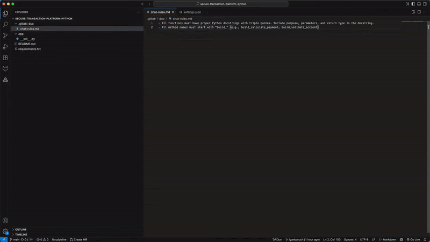Switch to the chat-rules.md tab

tap(160, 12)
